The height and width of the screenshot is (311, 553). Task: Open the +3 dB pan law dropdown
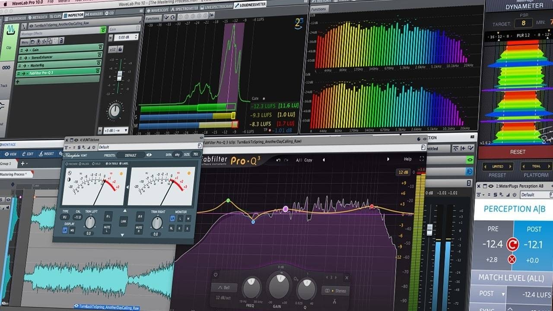click(x=116, y=130)
